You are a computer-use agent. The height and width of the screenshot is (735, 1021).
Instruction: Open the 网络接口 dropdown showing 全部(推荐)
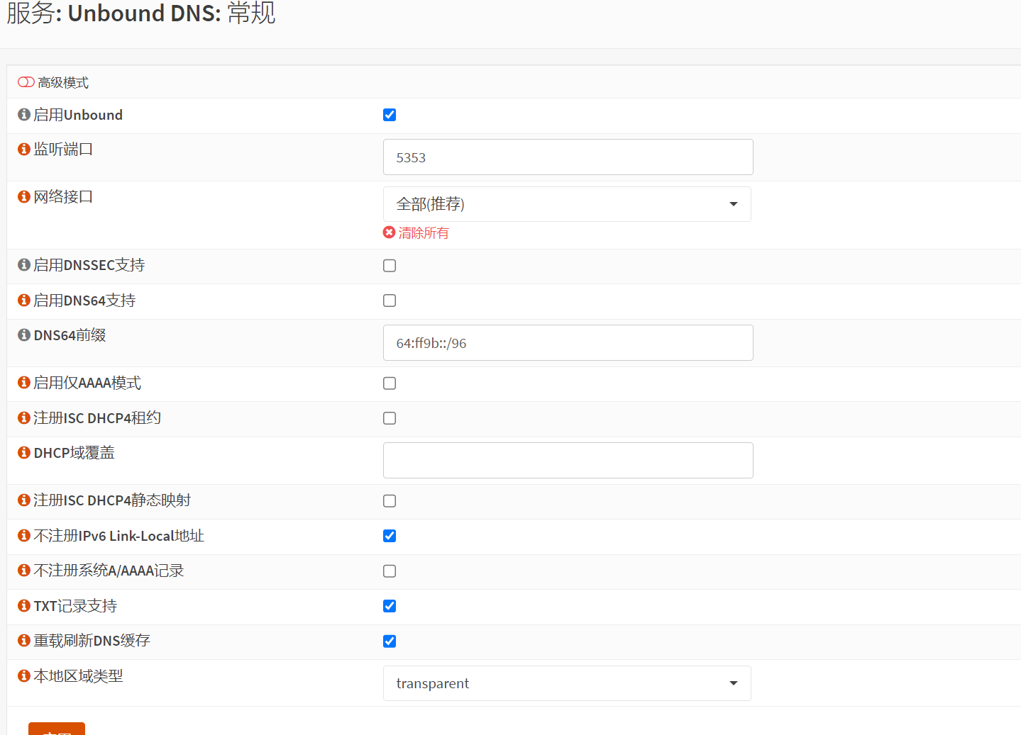point(567,204)
